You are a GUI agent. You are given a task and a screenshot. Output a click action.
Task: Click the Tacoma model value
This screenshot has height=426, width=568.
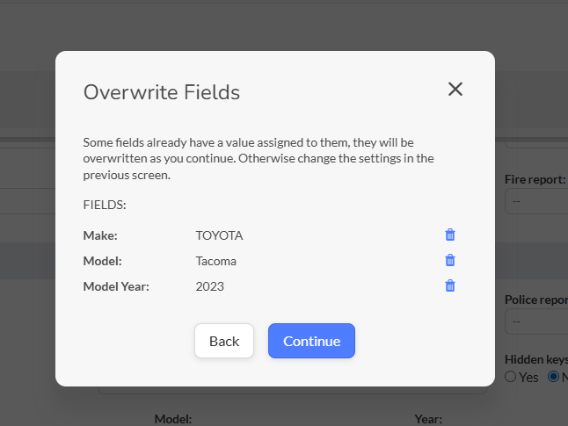coord(215,261)
